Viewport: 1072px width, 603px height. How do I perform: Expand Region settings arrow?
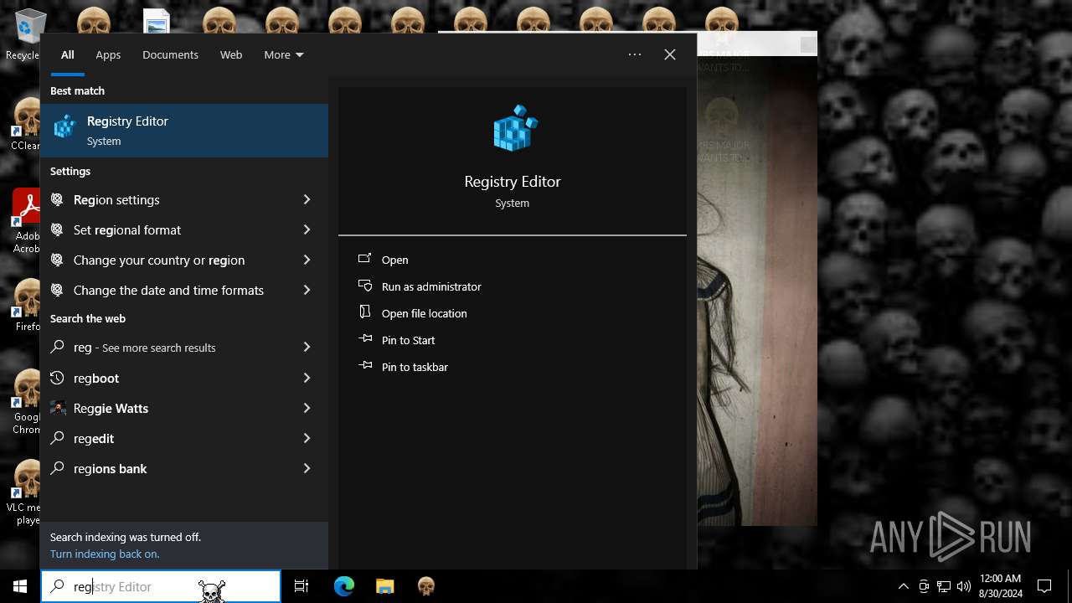click(x=307, y=199)
